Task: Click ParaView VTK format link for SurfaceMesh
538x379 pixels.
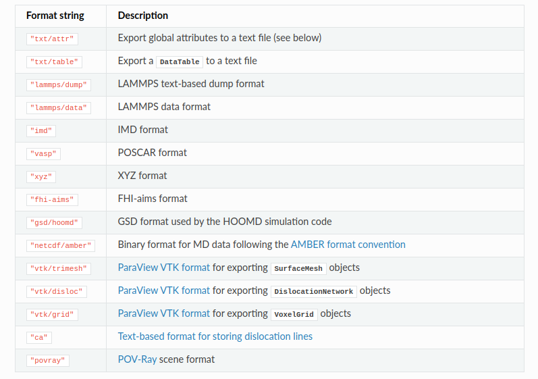Action: pyautogui.click(x=163, y=268)
